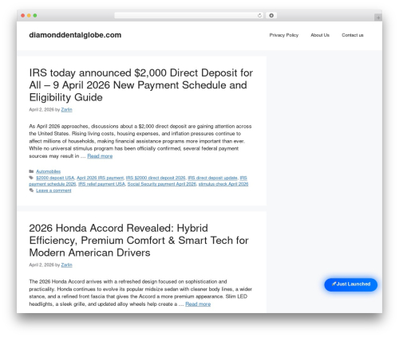The width and height of the screenshot is (399, 337).
Task: Open the Privacy Policy menu item
Action: 284,35
